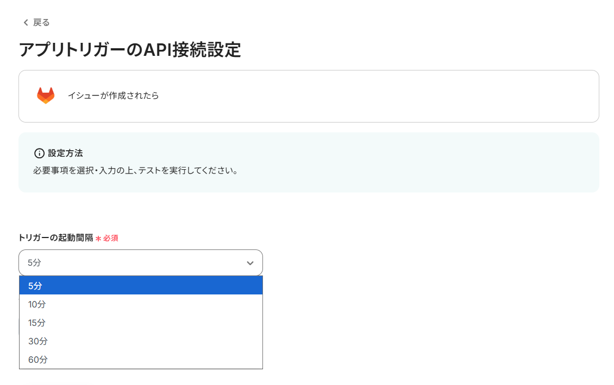
Task: Click the トリガーの起動間隔 field label
Action: 56,238
